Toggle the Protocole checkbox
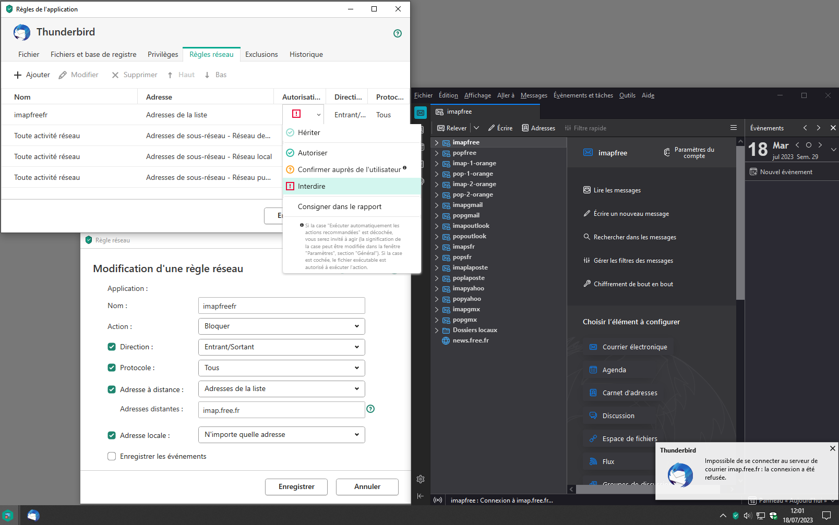Screen dimensions: 839x525 (x=112, y=368)
